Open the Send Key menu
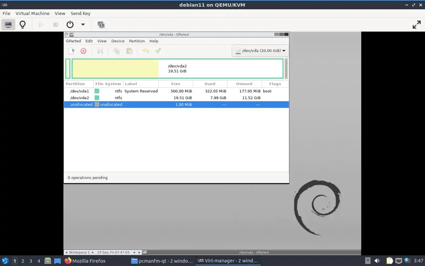 80,13
